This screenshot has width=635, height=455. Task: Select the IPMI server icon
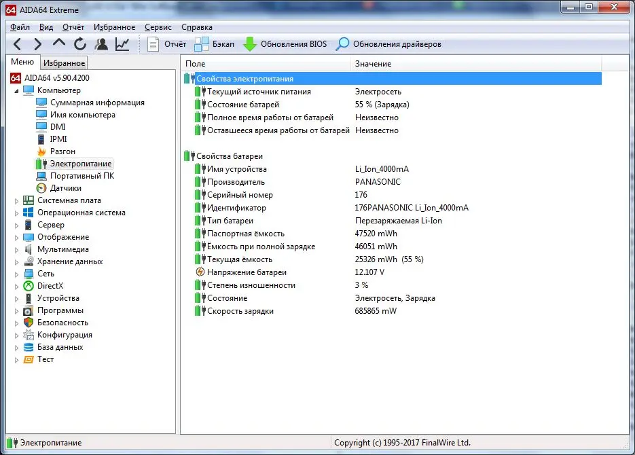[x=41, y=139]
